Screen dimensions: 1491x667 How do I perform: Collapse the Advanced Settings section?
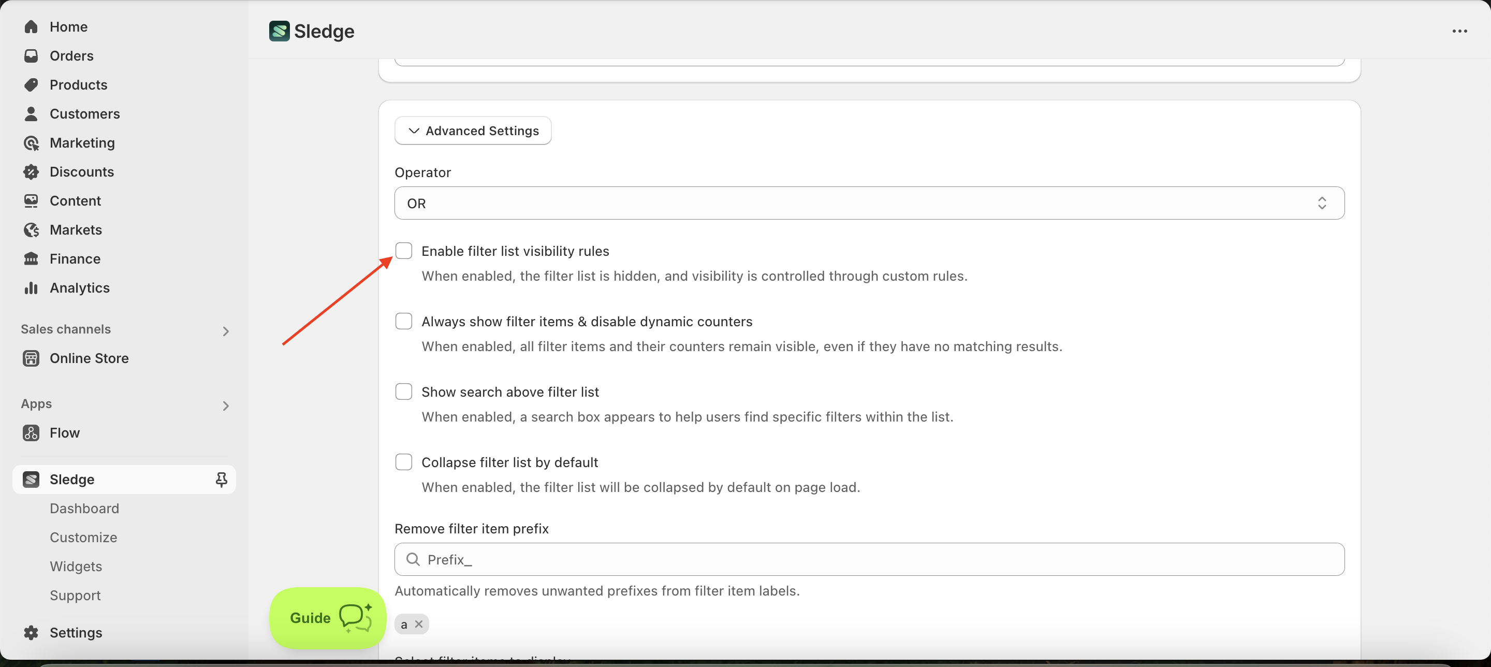point(472,131)
